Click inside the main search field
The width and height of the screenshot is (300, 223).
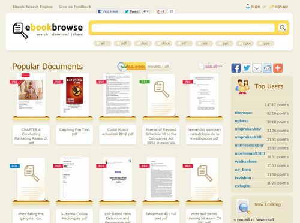(x=184, y=28)
